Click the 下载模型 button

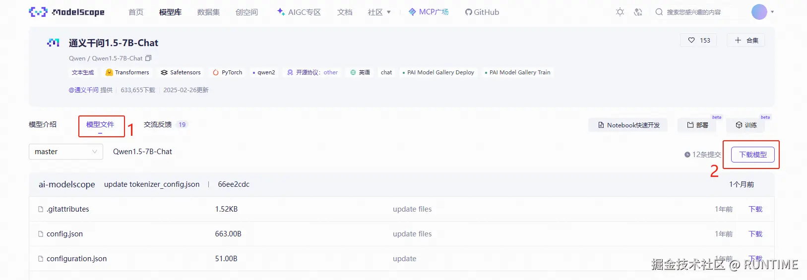pos(753,155)
